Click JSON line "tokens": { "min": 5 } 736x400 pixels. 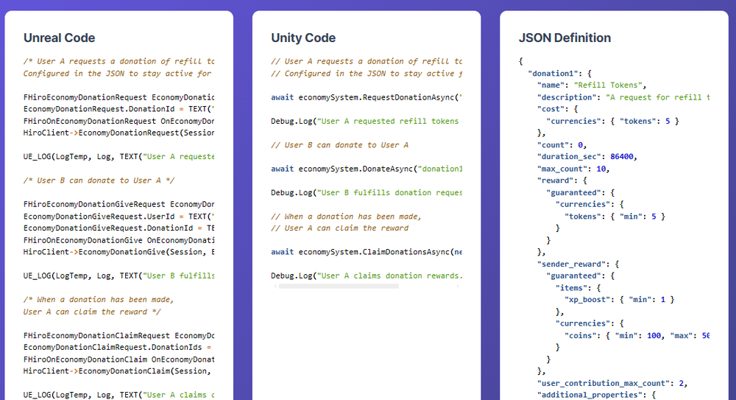click(615, 217)
